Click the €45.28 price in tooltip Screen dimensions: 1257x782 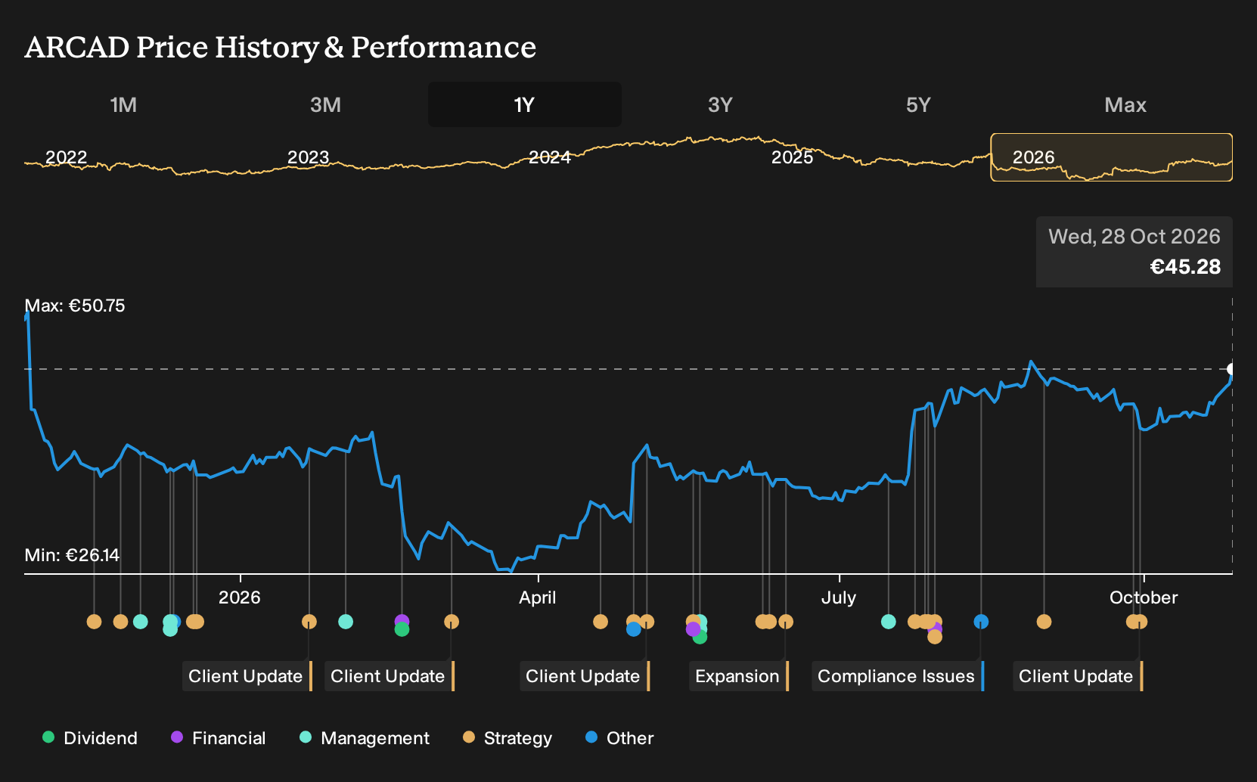click(1185, 267)
